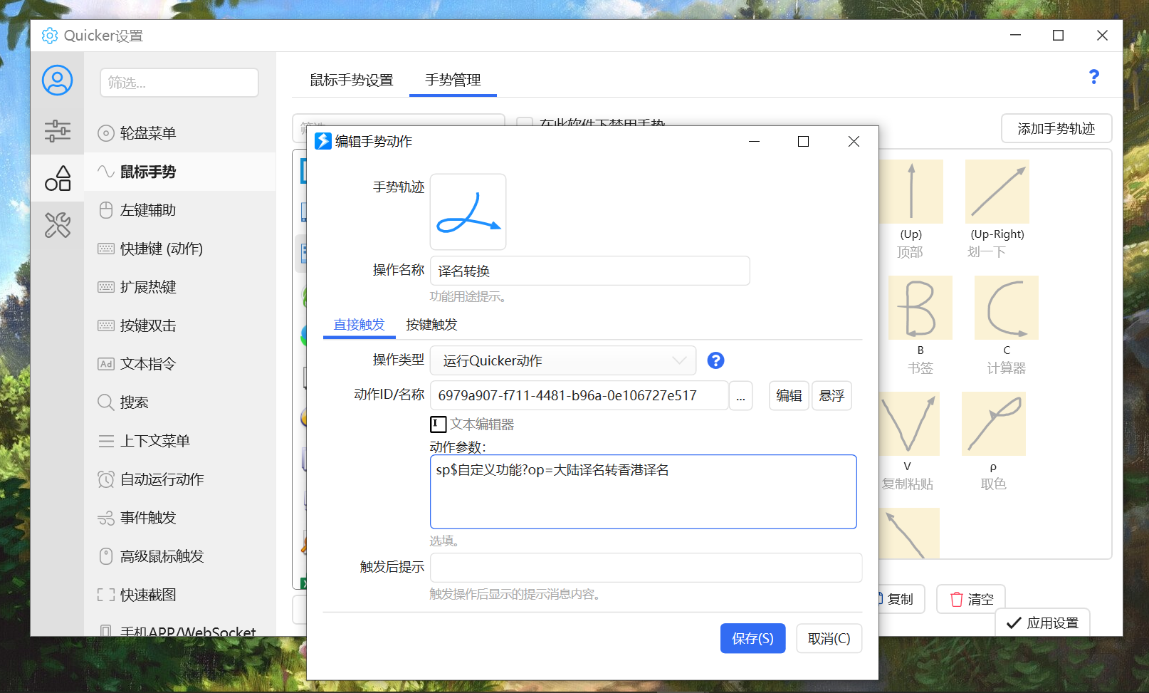
Task: Open the sliders general settings icon
Action: pyautogui.click(x=57, y=131)
